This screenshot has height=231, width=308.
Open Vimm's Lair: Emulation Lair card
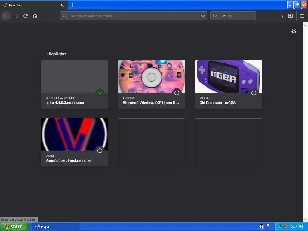[75, 142]
